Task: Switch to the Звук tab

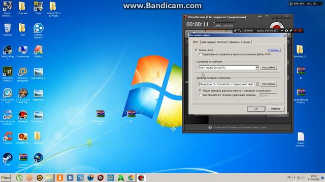Action: point(196,42)
